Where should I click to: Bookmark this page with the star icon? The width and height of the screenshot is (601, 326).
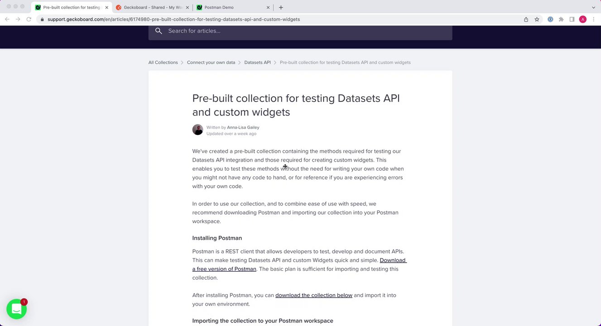(x=537, y=19)
